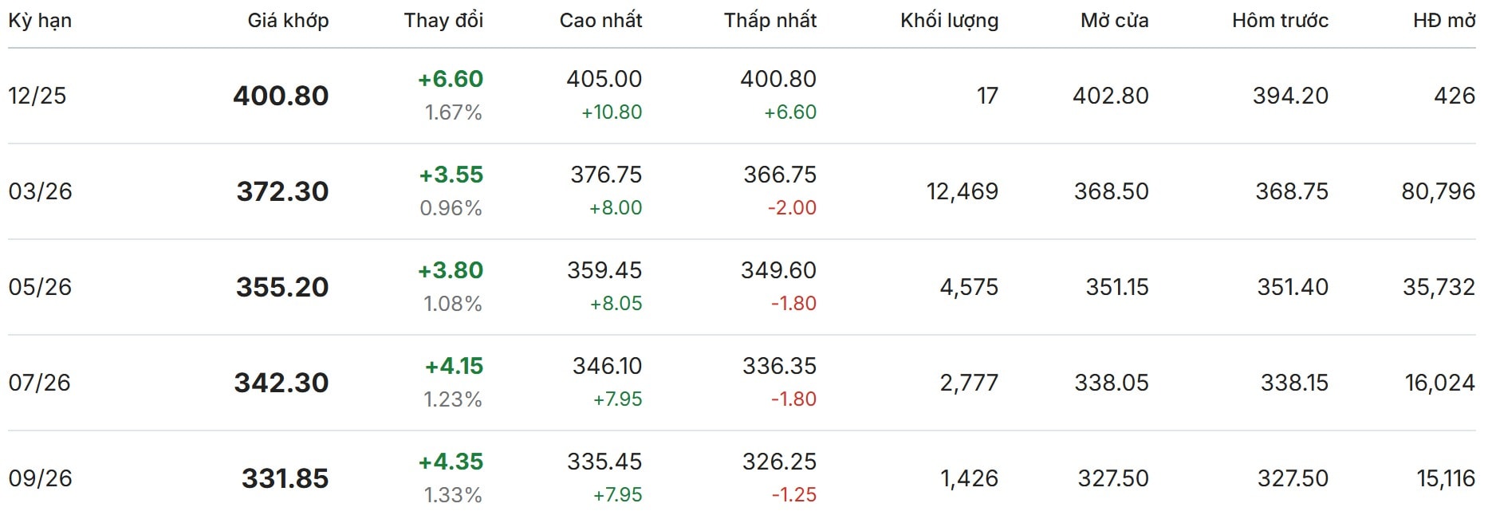1488x515 pixels.
Task: Click the Thay đổi column header
Action: pos(443,21)
